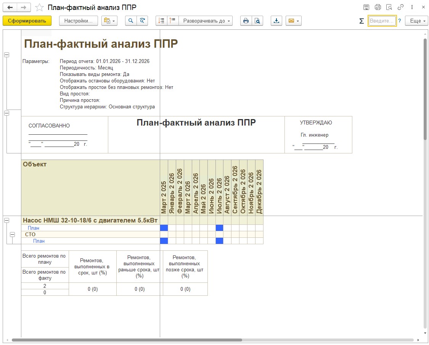Collapse the СОГЛАСОВАННО header section group
The height and width of the screenshot is (345, 429).
[x=7, y=113]
